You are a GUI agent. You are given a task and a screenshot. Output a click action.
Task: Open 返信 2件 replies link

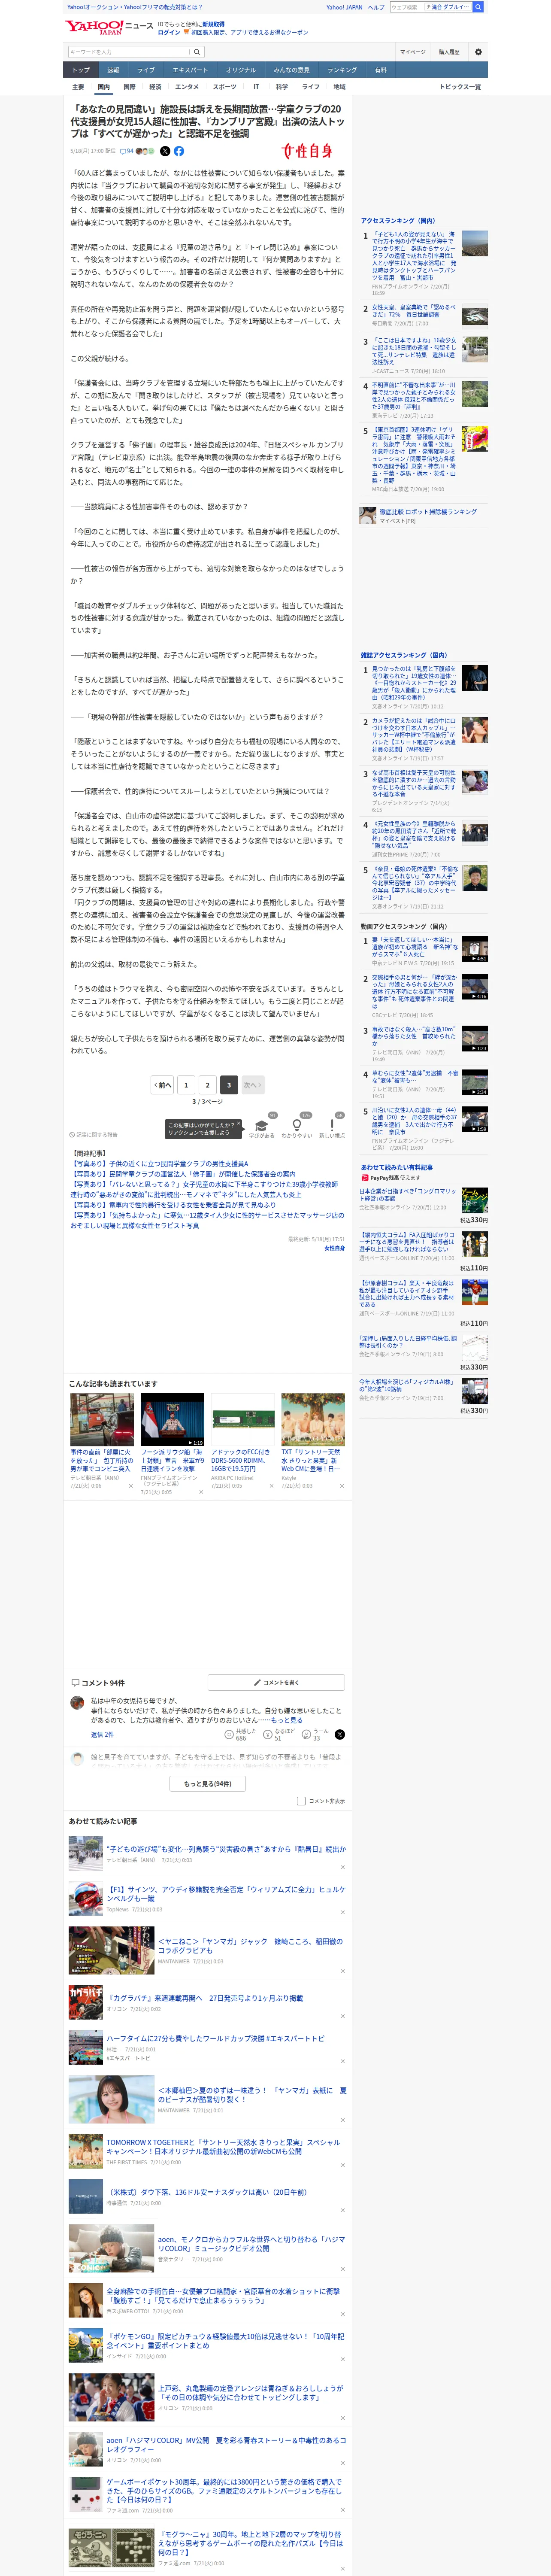[103, 1735]
